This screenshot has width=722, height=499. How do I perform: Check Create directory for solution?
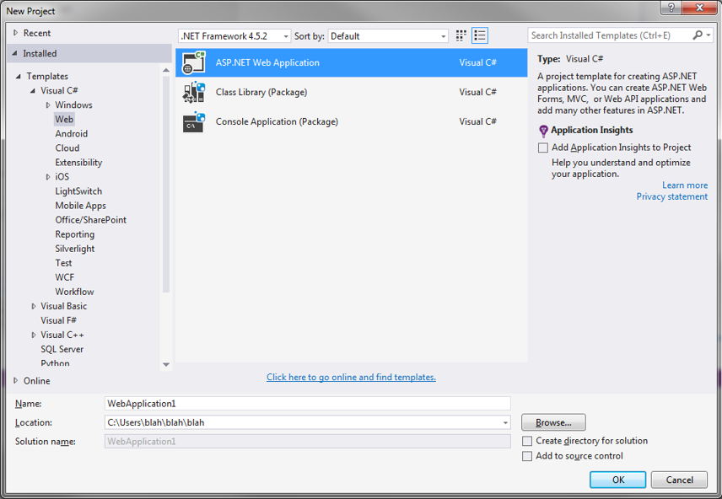pos(527,441)
